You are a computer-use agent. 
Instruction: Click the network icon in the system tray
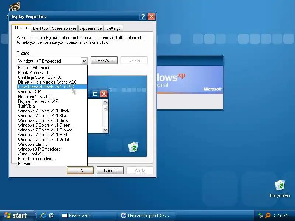261,215
